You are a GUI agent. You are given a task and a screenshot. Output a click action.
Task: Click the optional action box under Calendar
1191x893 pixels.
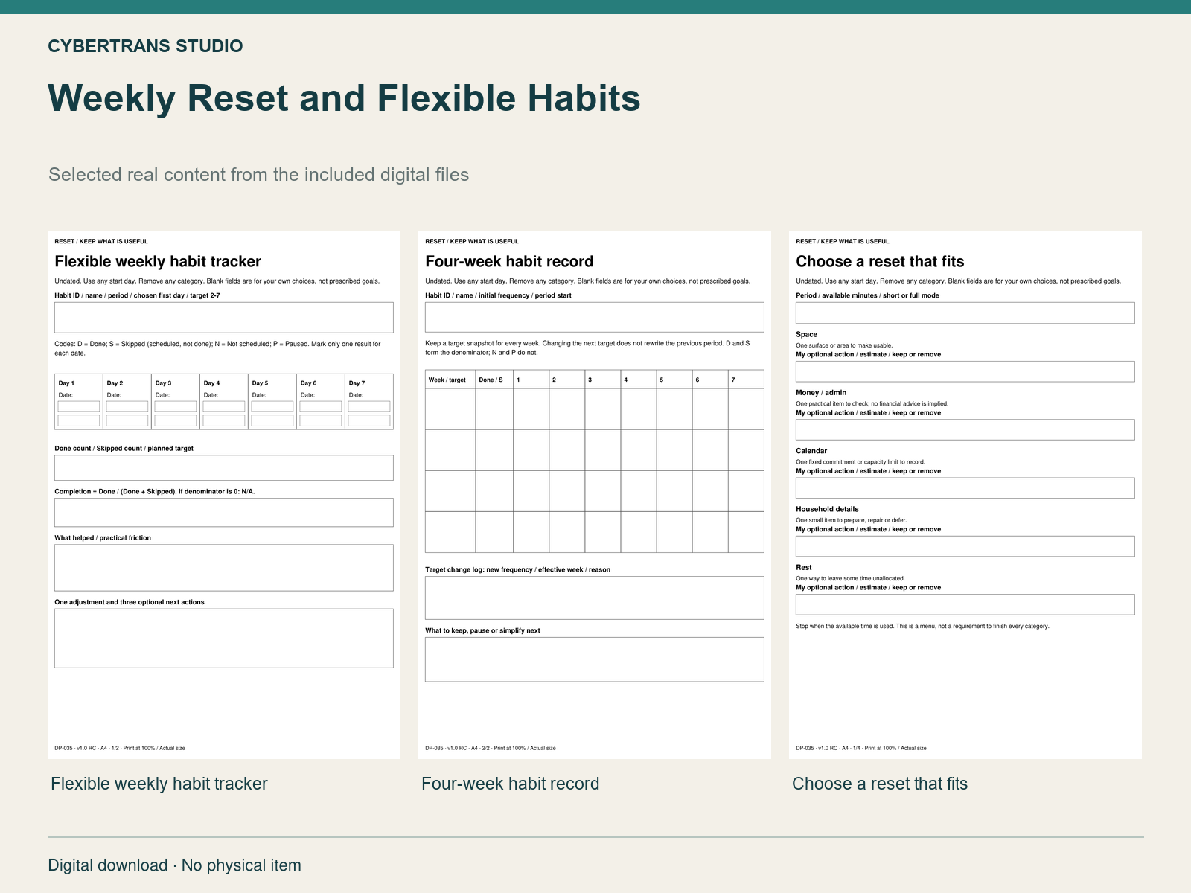click(x=965, y=488)
